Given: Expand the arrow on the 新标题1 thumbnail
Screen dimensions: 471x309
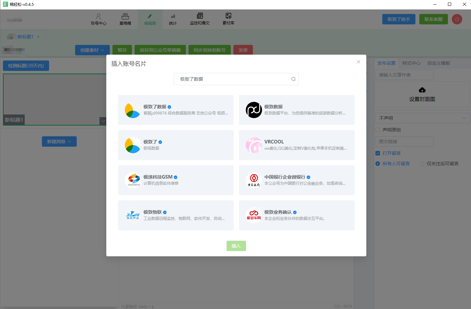Looking at the screenshot, I should point(103,121).
